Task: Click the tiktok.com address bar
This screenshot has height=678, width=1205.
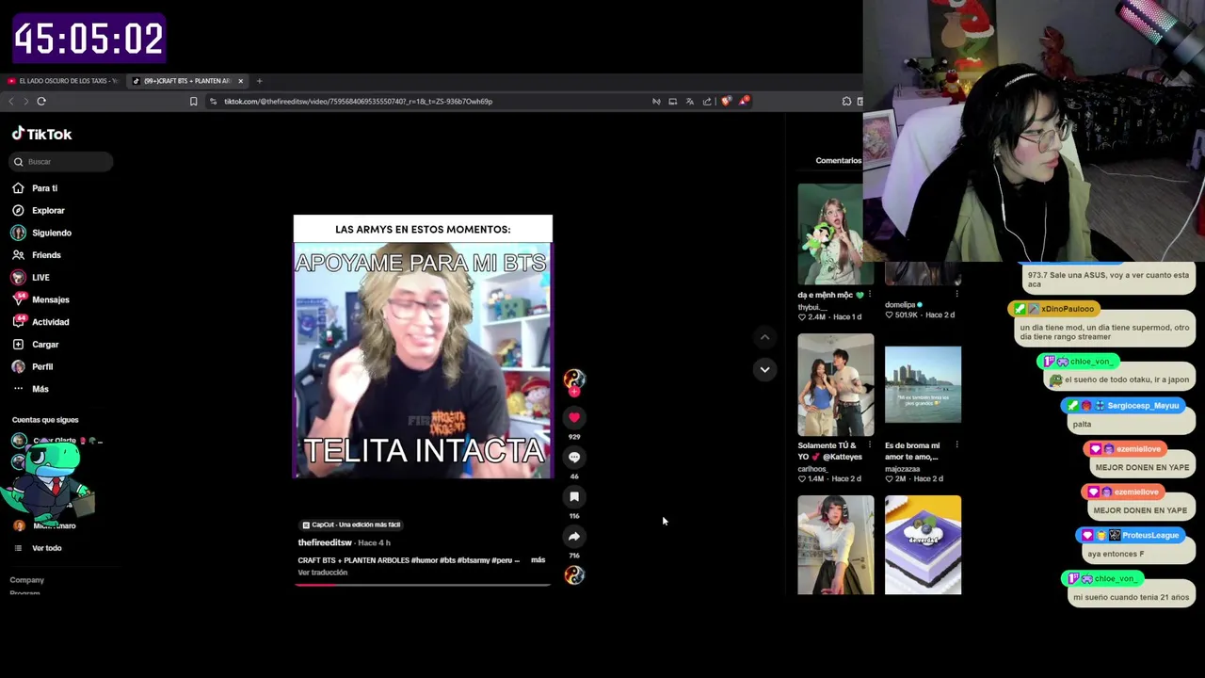Action: (358, 102)
